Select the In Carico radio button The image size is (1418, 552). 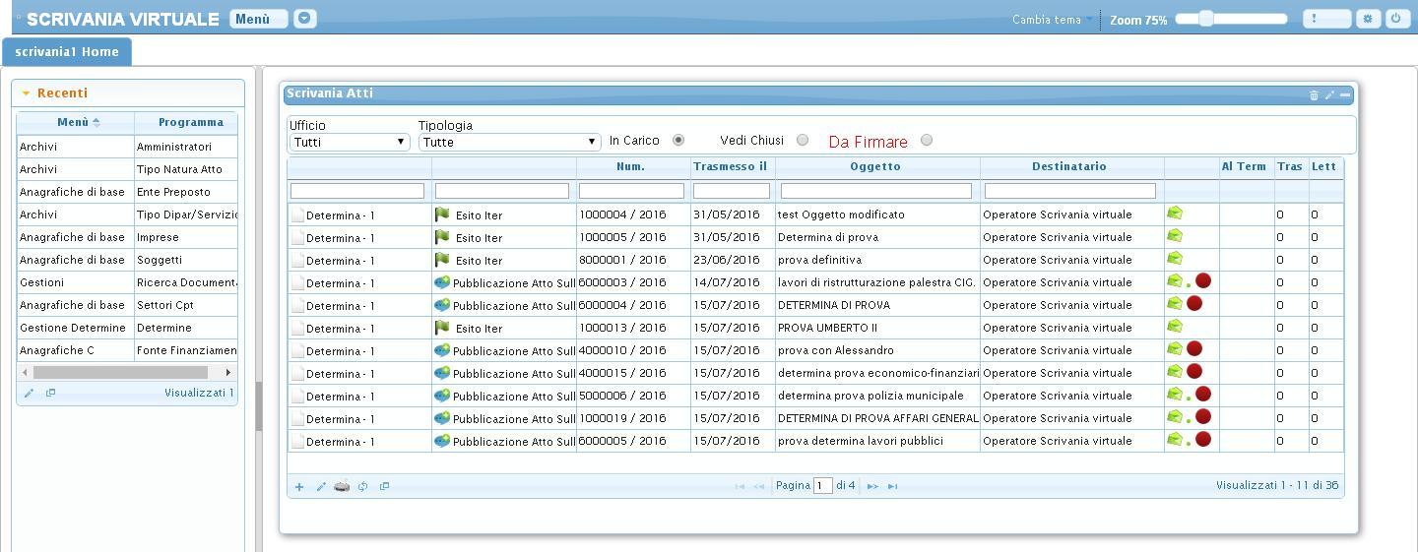[678, 141]
